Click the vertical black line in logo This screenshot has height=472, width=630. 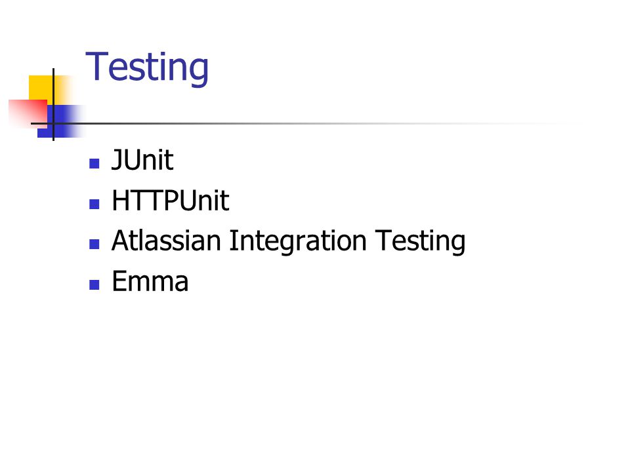[x=53, y=104]
